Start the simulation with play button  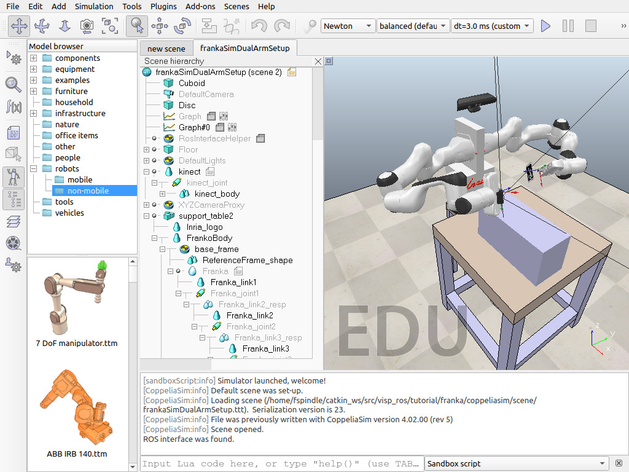click(x=545, y=26)
